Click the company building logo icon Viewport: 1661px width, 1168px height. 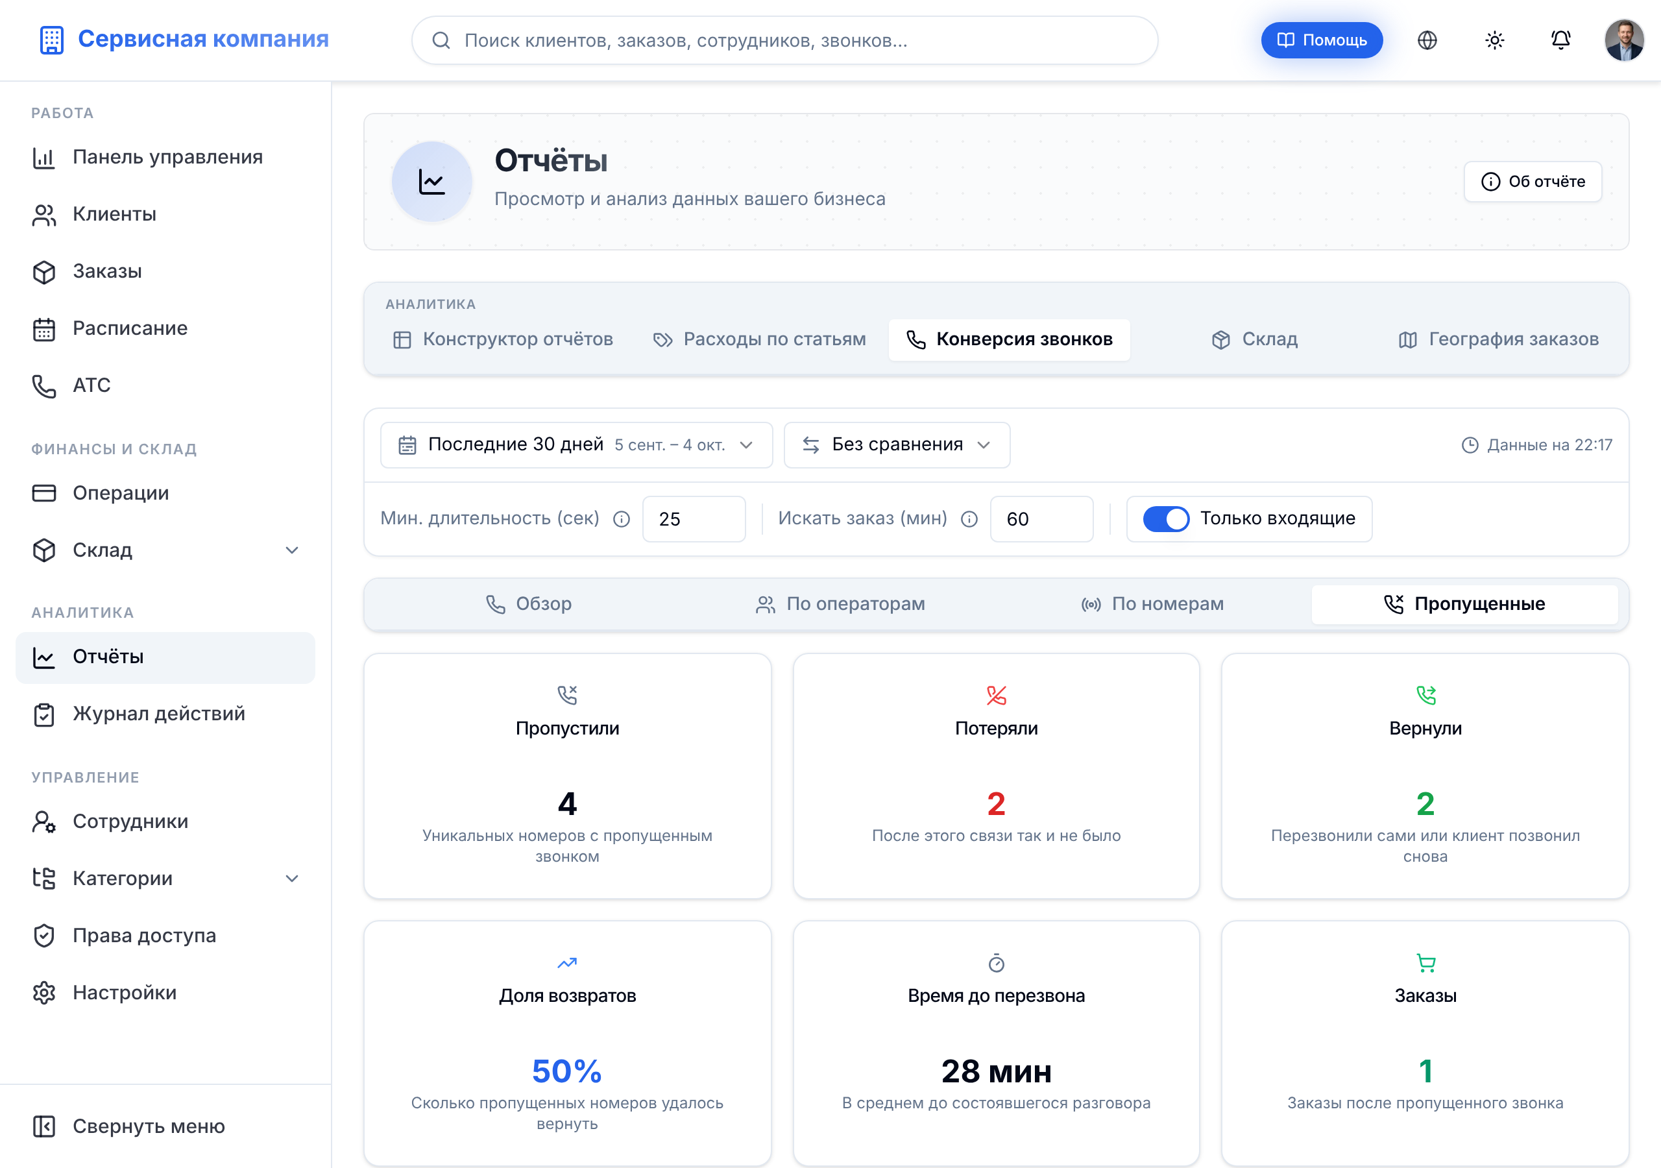point(51,40)
